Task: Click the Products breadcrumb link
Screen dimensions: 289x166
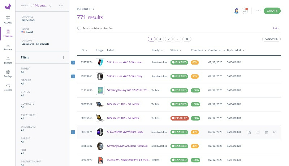Action: click(x=85, y=9)
